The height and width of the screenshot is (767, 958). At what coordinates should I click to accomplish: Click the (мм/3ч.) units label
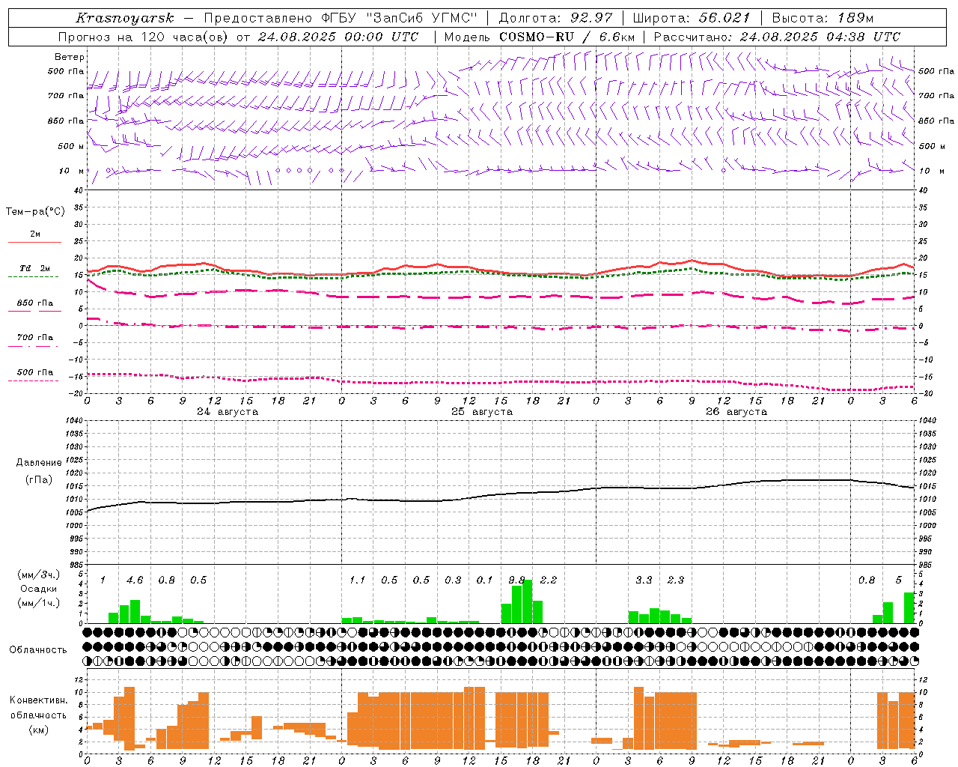(38, 575)
